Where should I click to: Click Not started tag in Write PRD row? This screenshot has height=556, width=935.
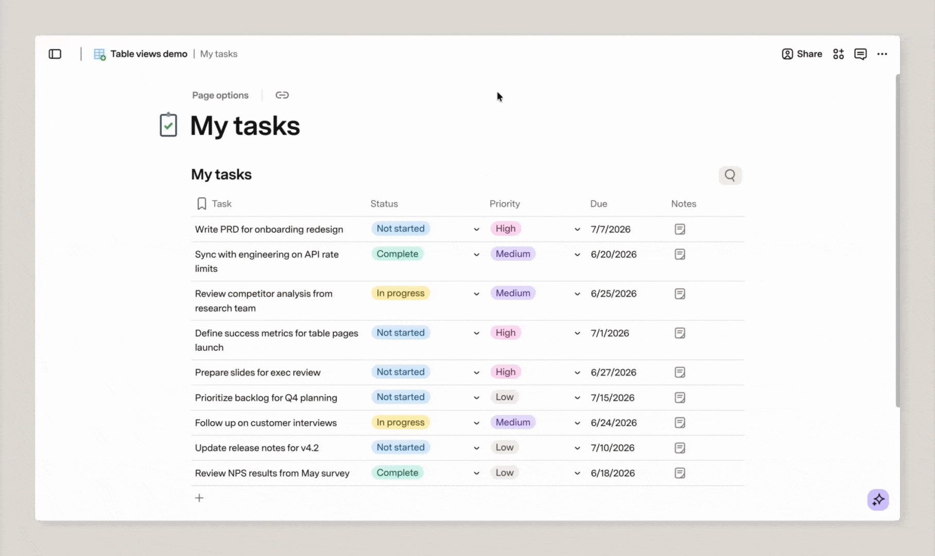401,229
